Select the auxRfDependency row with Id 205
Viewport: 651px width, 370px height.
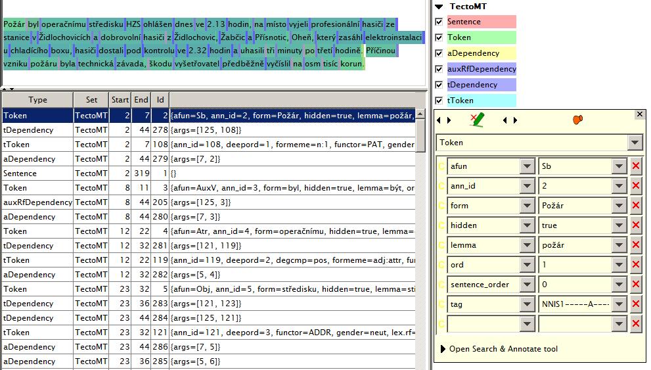pos(208,202)
